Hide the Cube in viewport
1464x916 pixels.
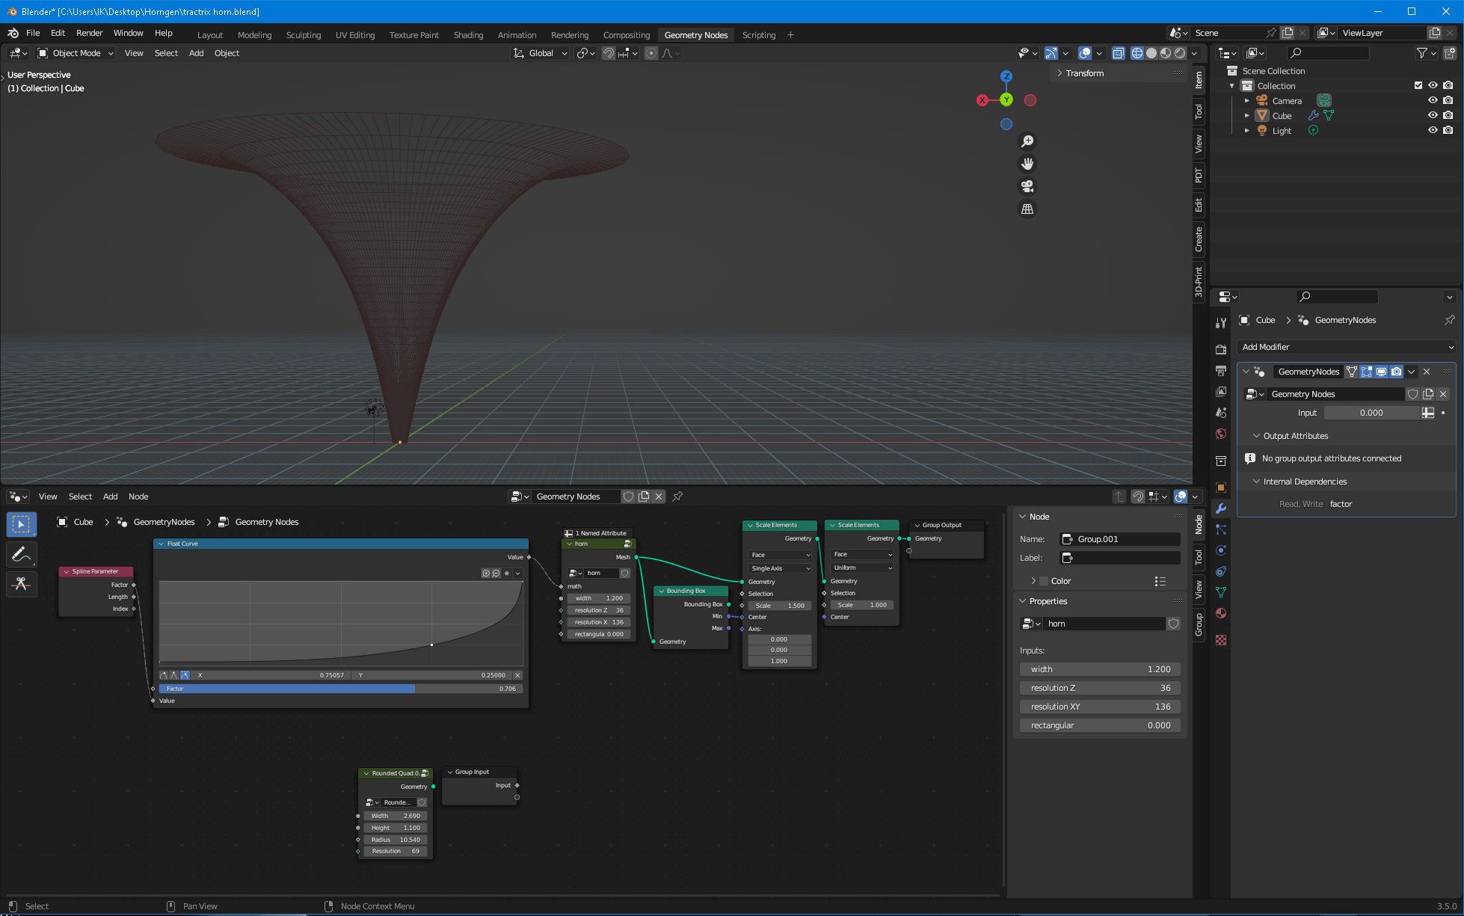point(1433,115)
